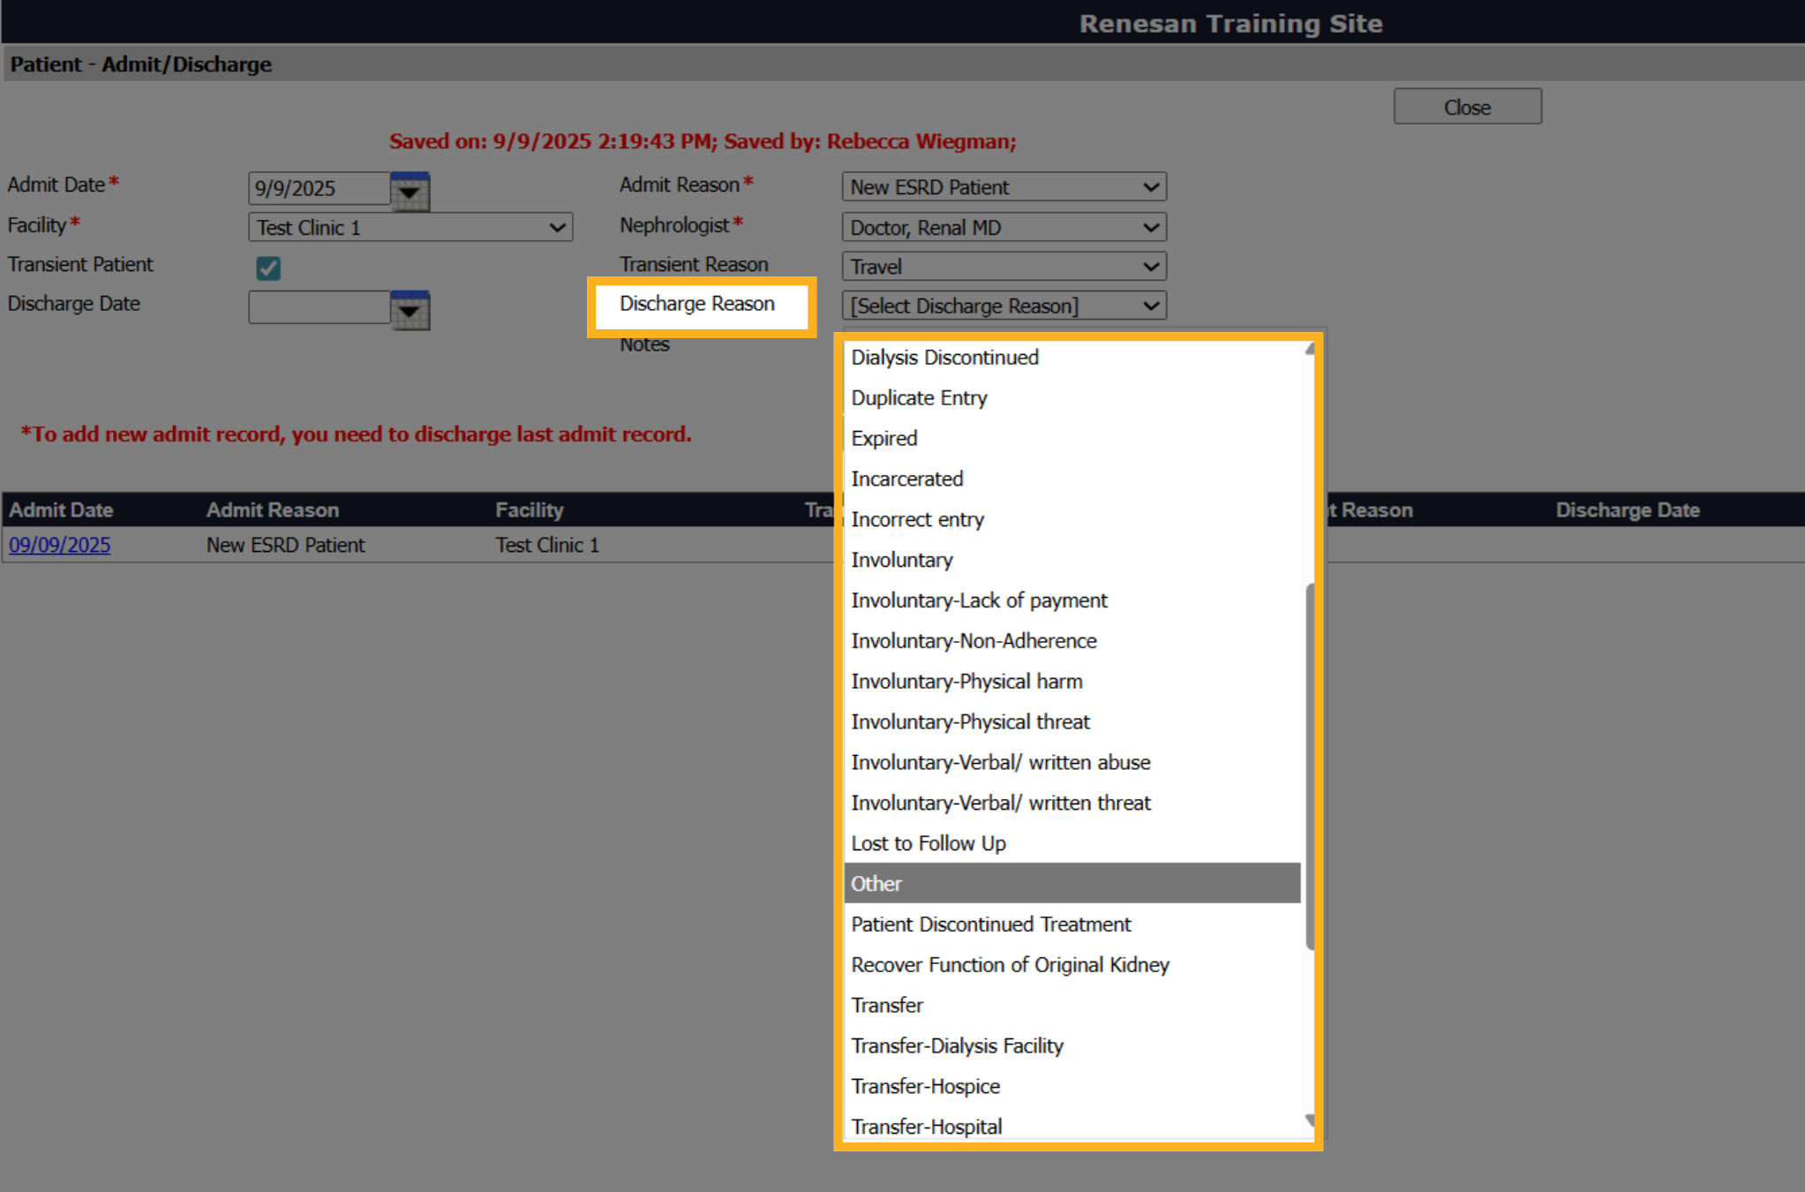Pick Incarcerated in the dropdown list
This screenshot has width=1805, height=1192.
coord(1072,479)
